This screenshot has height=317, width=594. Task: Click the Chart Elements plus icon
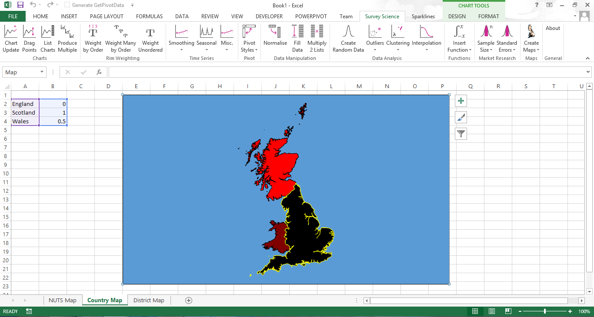click(x=461, y=101)
